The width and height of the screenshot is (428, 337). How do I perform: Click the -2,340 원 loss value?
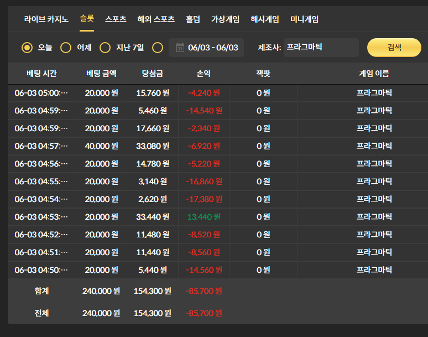[203, 128]
